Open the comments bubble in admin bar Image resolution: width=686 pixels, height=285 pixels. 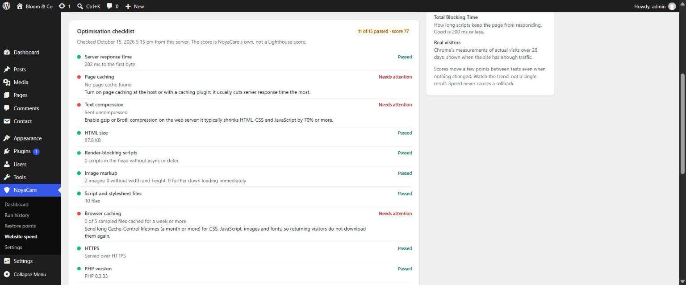[109, 6]
